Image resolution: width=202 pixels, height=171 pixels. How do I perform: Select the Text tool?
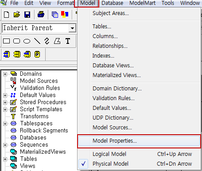pyautogui.click(x=68, y=41)
